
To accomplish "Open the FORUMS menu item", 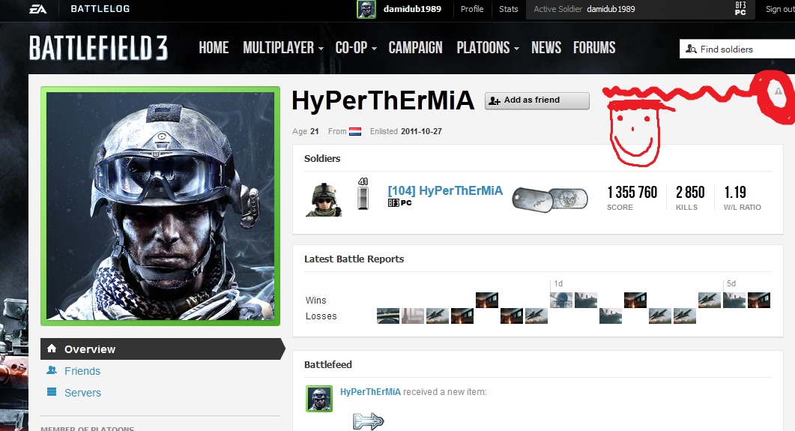I will 594,48.
